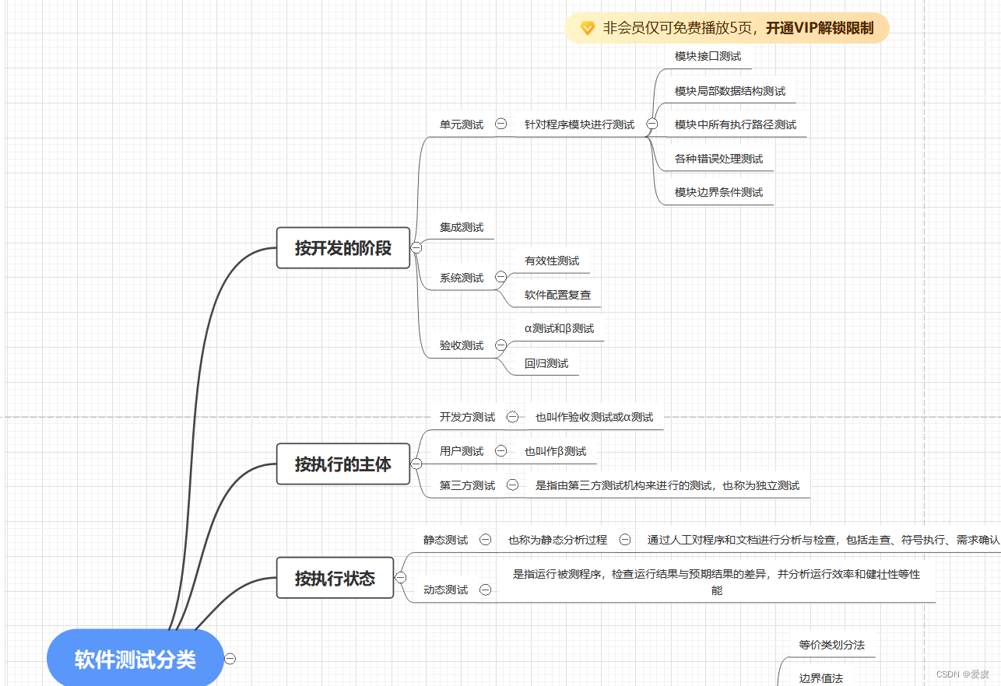Click the 等价类划分法 leaf
This screenshot has height=686, width=1001.
pyautogui.click(x=831, y=645)
